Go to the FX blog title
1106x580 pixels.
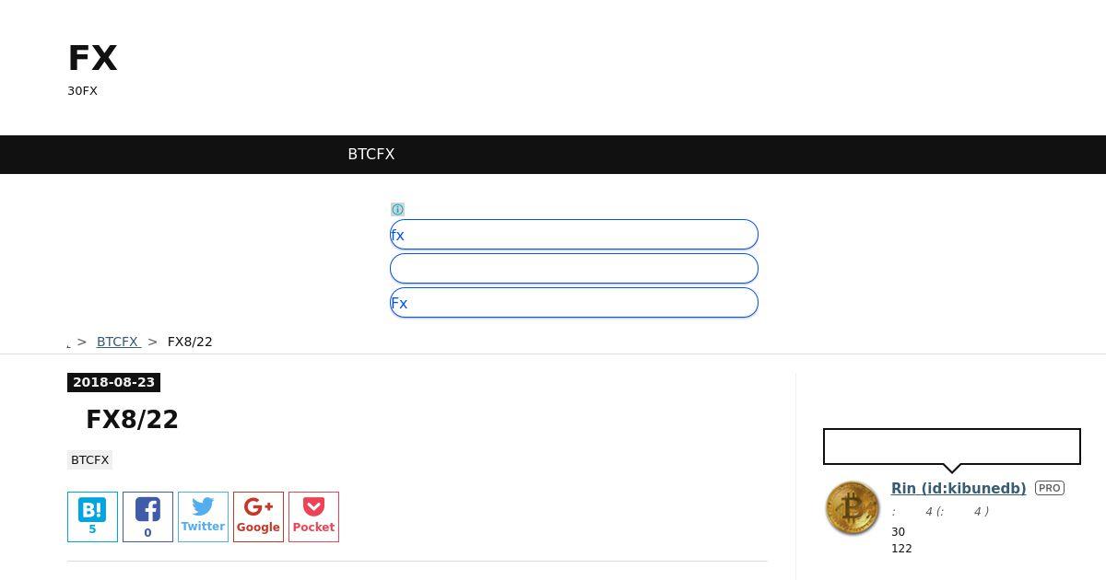click(92, 58)
